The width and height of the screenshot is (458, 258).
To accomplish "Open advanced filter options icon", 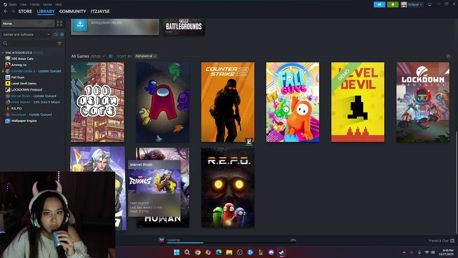I will [60, 43].
